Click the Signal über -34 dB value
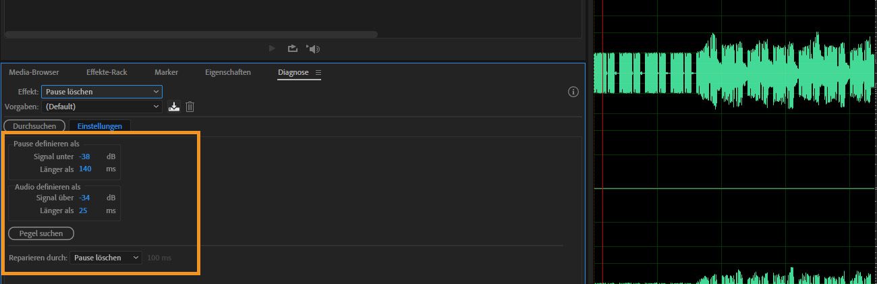 pyautogui.click(x=84, y=198)
